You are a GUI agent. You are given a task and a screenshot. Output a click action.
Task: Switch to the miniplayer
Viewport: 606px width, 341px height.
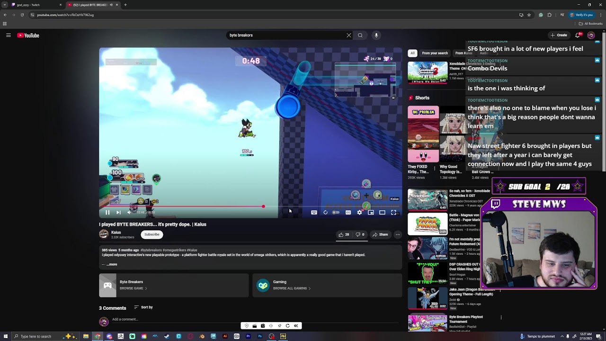(371, 213)
